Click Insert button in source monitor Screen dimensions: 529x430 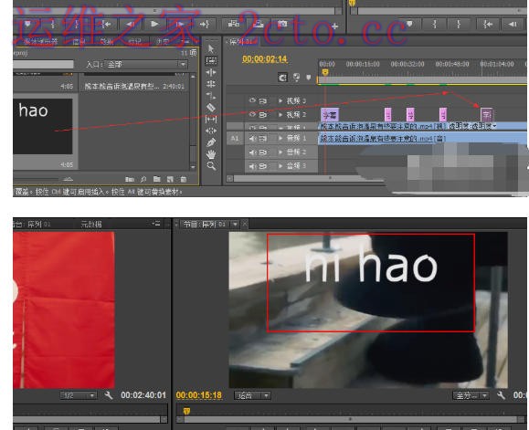click(x=234, y=25)
